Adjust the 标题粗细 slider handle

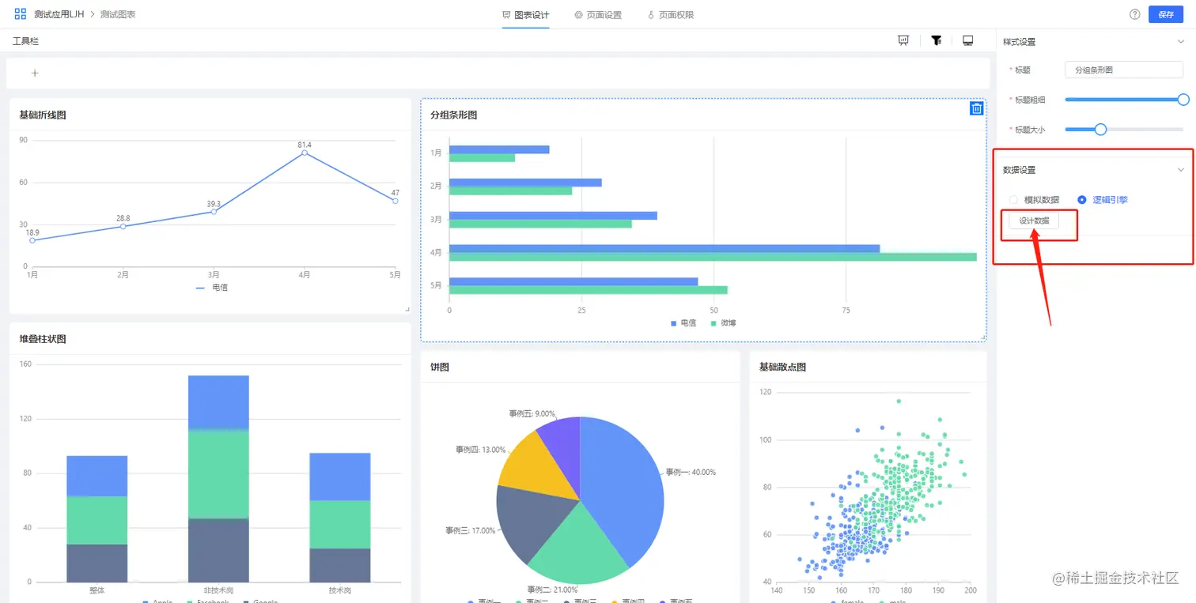pos(1183,100)
